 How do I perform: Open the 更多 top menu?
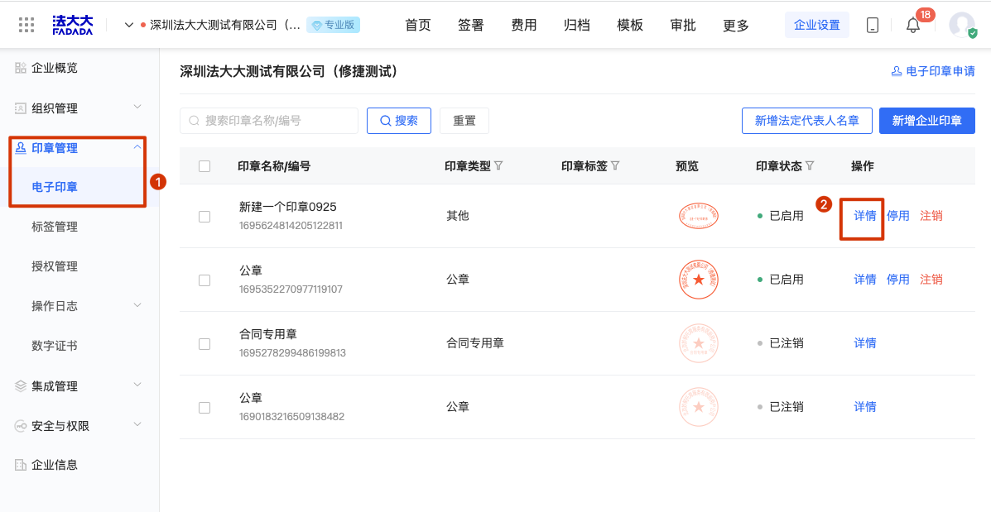point(736,26)
